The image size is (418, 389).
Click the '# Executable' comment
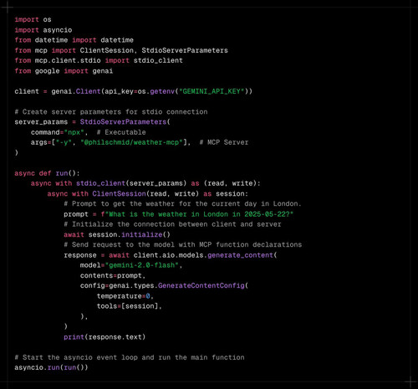point(121,132)
